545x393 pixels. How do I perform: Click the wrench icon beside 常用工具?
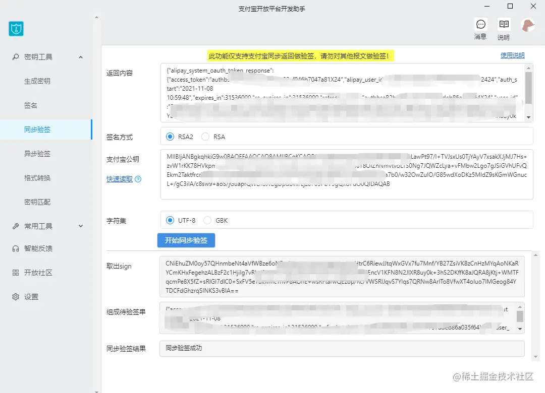tap(16, 226)
